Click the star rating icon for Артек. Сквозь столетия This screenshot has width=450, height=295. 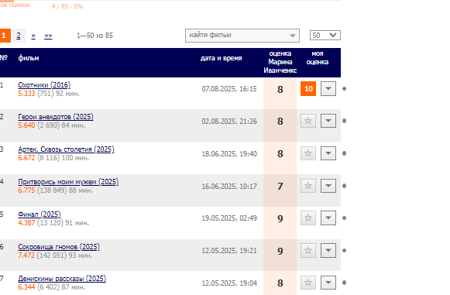click(308, 153)
